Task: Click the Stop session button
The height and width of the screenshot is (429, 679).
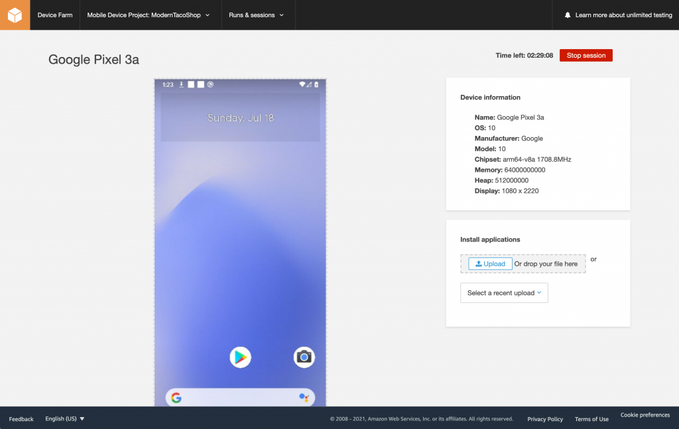Action: pyautogui.click(x=586, y=55)
